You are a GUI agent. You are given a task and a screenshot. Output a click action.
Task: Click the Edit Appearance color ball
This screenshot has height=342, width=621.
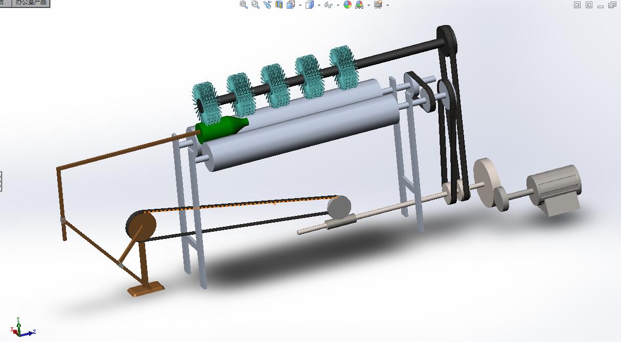coord(348,5)
